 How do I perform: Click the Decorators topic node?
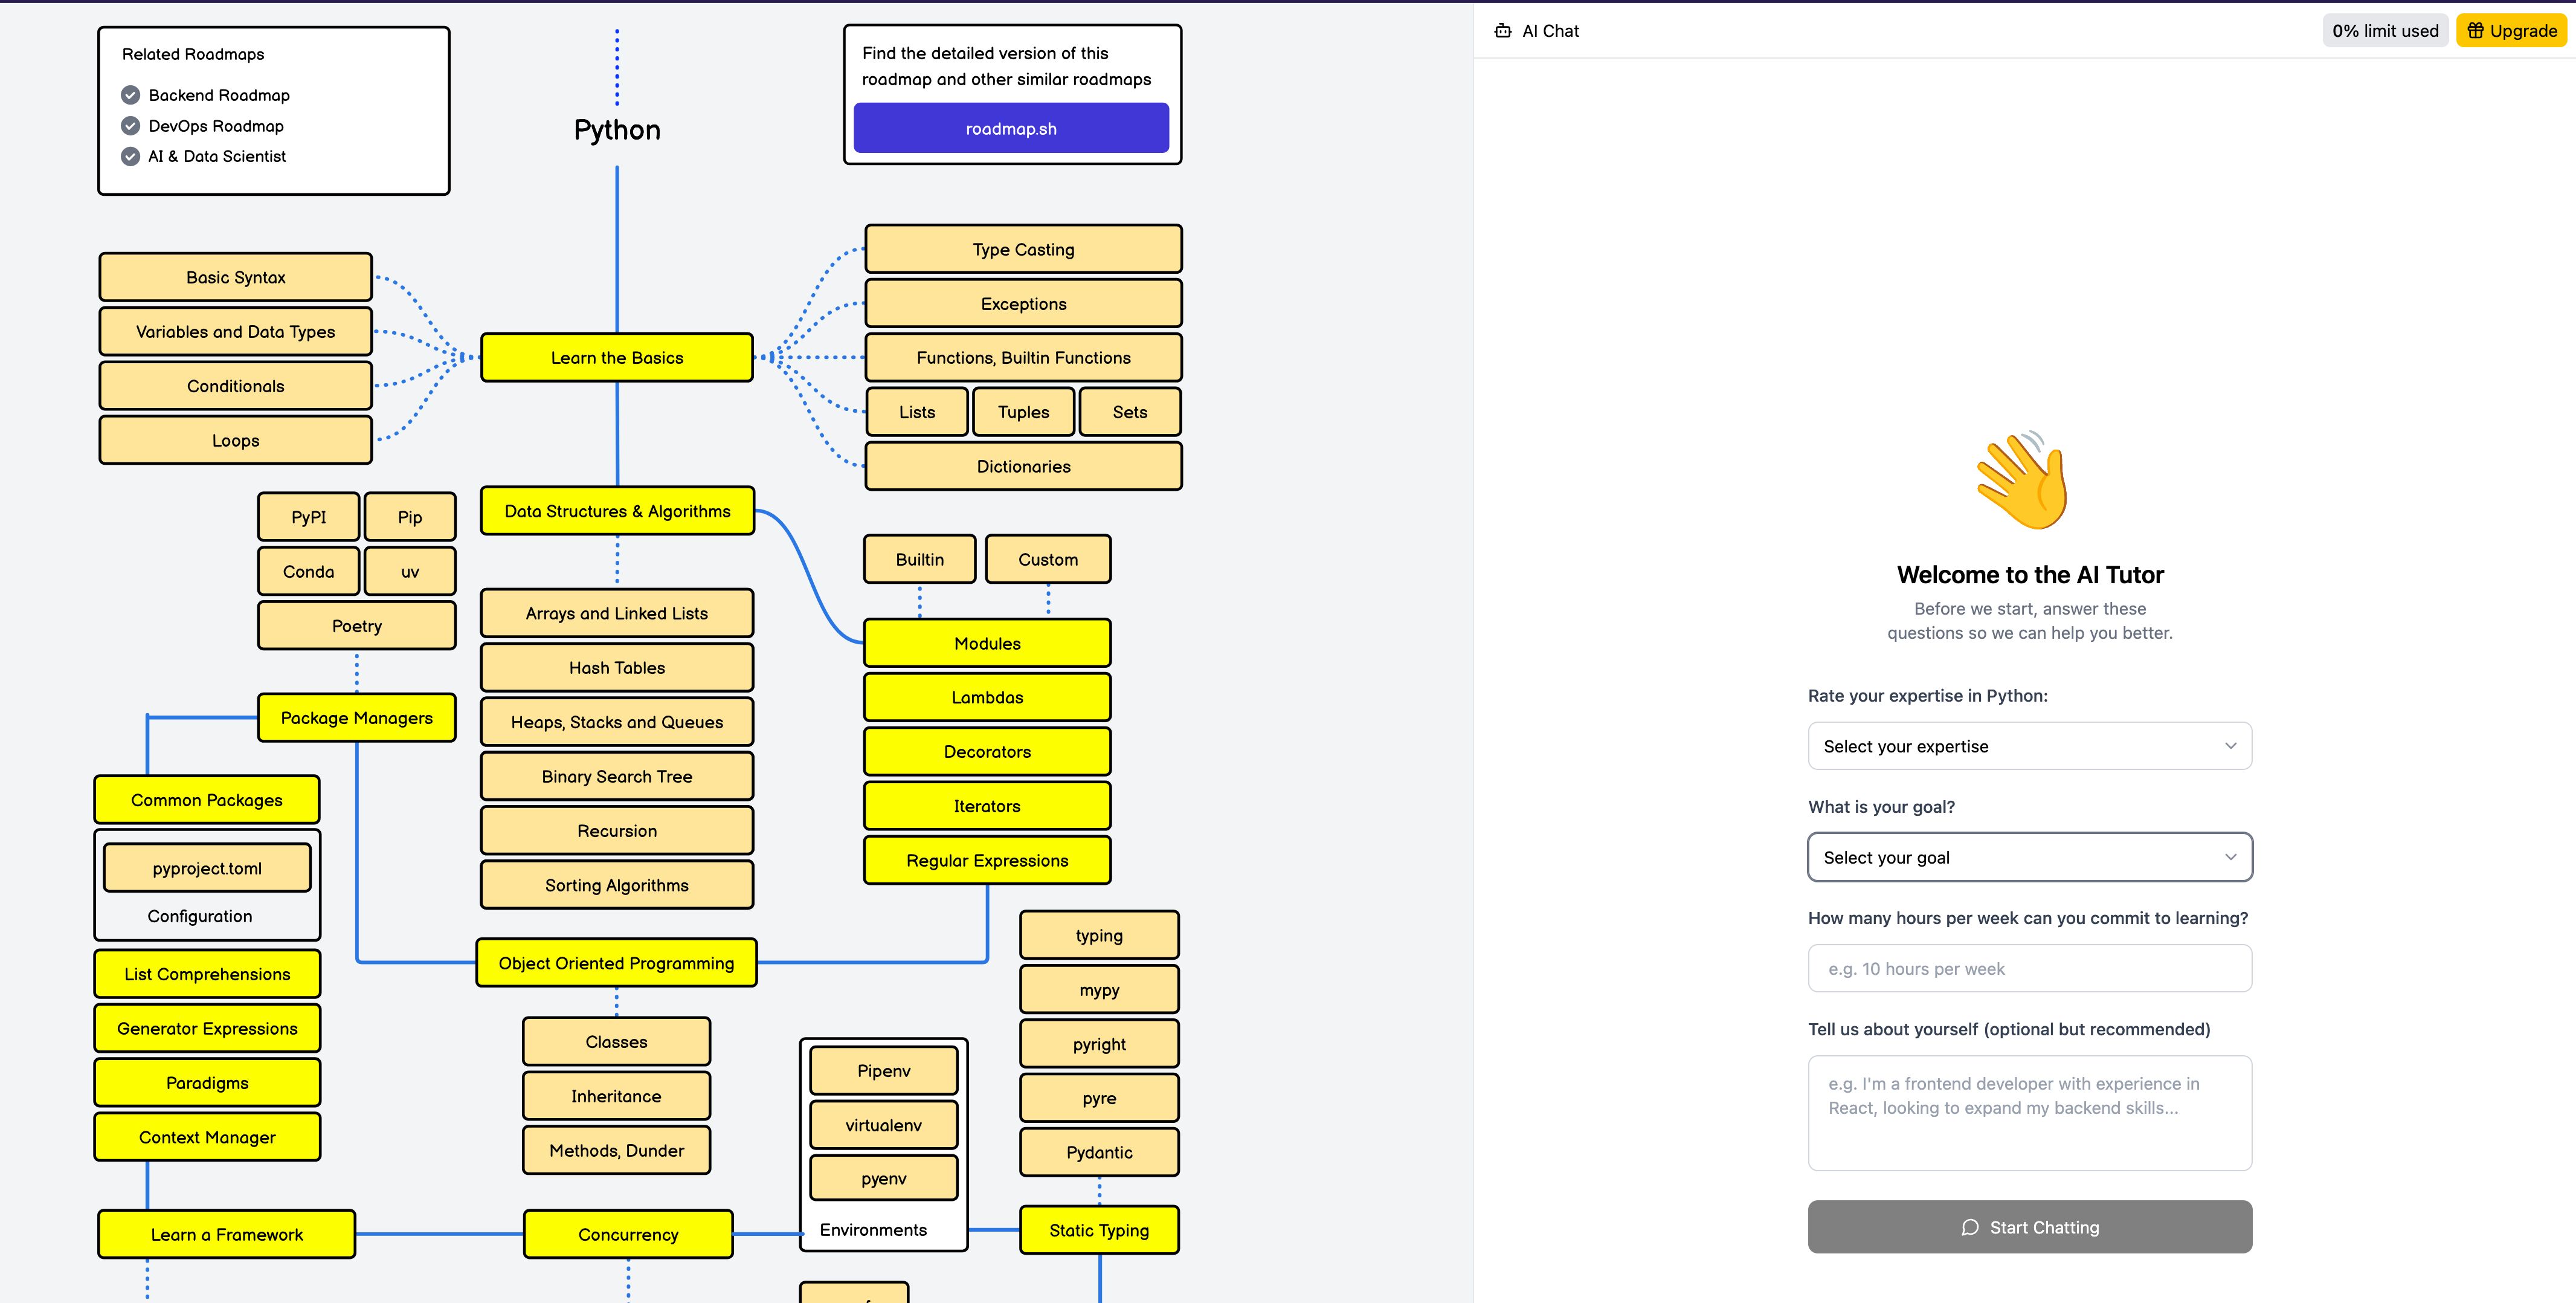pyautogui.click(x=986, y=752)
